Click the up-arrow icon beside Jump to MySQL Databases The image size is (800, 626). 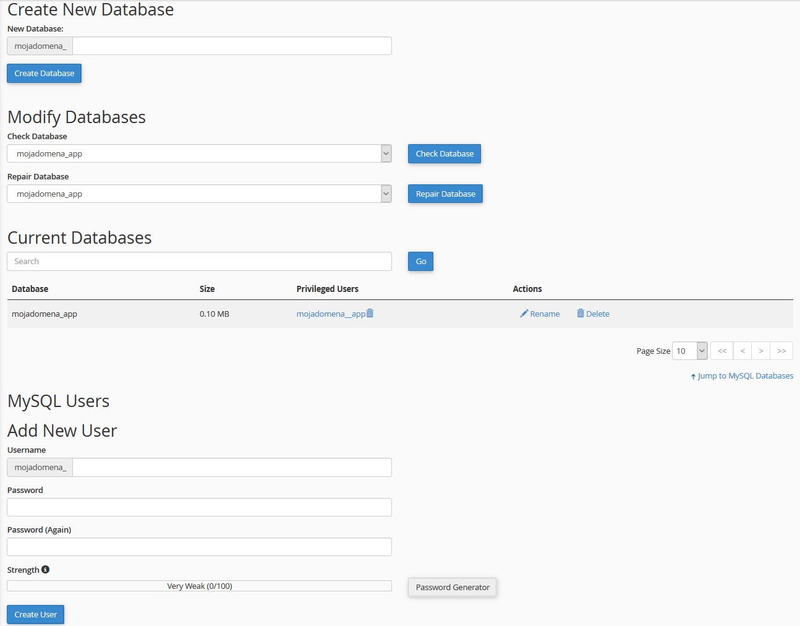point(693,377)
